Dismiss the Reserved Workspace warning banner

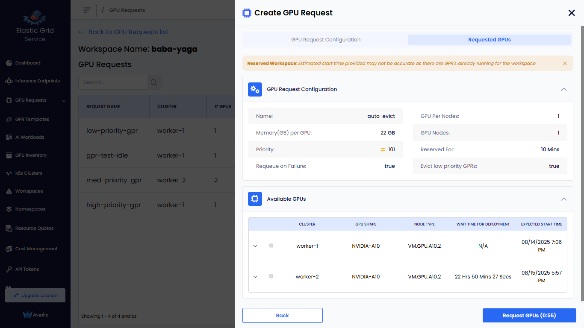565,64
